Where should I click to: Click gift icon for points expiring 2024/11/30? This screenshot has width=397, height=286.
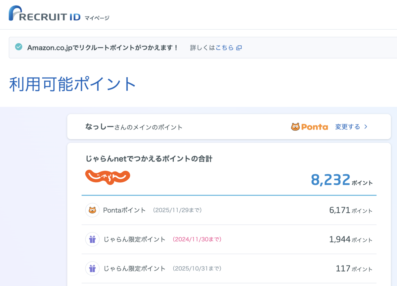pos(92,239)
